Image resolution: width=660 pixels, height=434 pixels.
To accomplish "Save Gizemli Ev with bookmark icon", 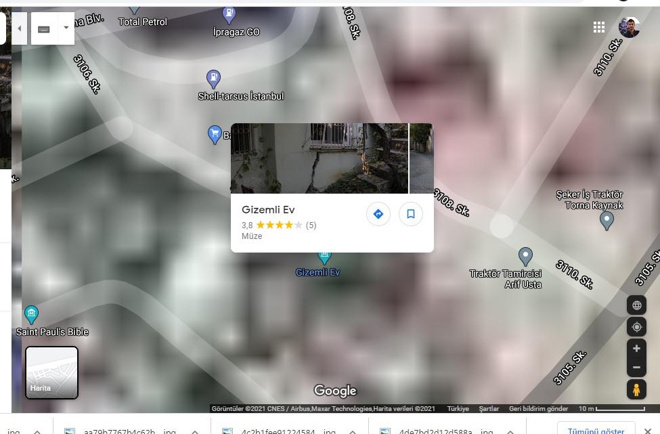I will [410, 214].
